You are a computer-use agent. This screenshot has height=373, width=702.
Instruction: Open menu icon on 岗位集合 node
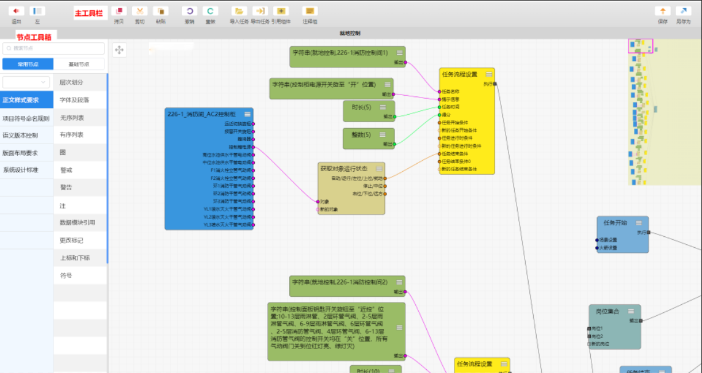(x=631, y=311)
